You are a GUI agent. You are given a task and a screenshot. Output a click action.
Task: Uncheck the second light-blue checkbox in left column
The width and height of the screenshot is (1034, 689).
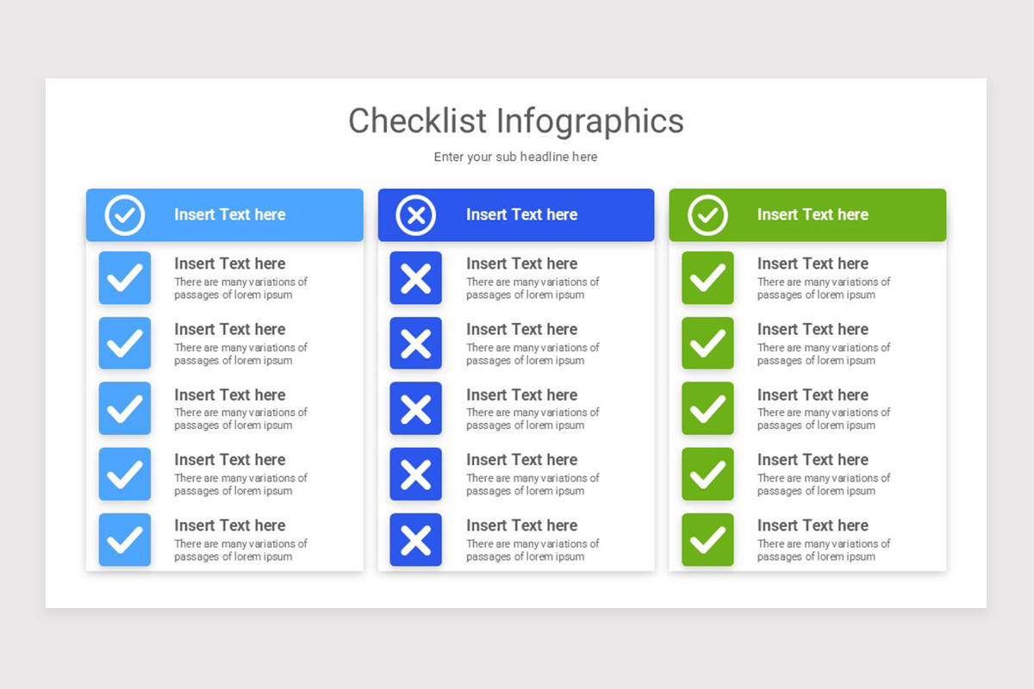125,343
